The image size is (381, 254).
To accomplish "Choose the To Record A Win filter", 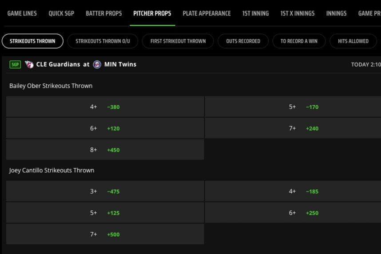I will pos(299,41).
